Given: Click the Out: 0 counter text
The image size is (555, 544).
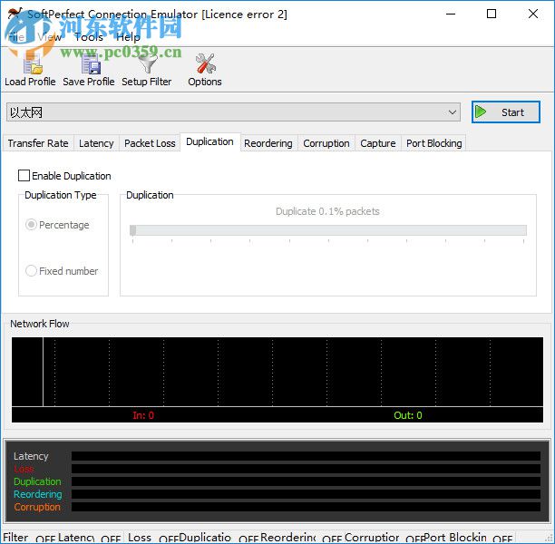Looking at the screenshot, I should pyautogui.click(x=408, y=415).
